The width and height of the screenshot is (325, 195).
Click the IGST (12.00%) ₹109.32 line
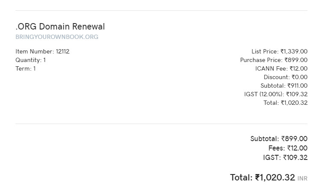(x=276, y=94)
